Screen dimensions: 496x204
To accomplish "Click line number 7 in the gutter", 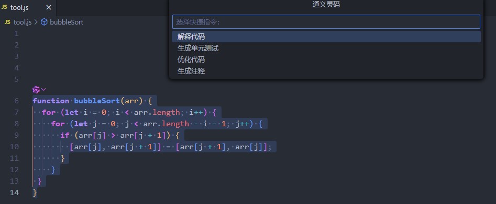I will (x=16, y=112).
